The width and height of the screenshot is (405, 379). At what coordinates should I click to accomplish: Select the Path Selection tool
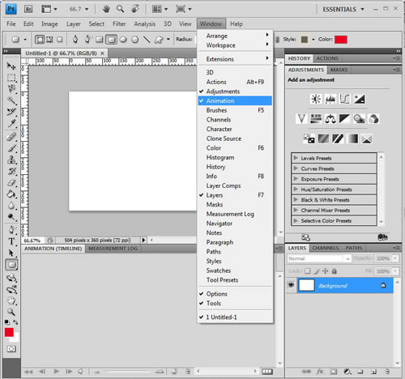(x=11, y=253)
